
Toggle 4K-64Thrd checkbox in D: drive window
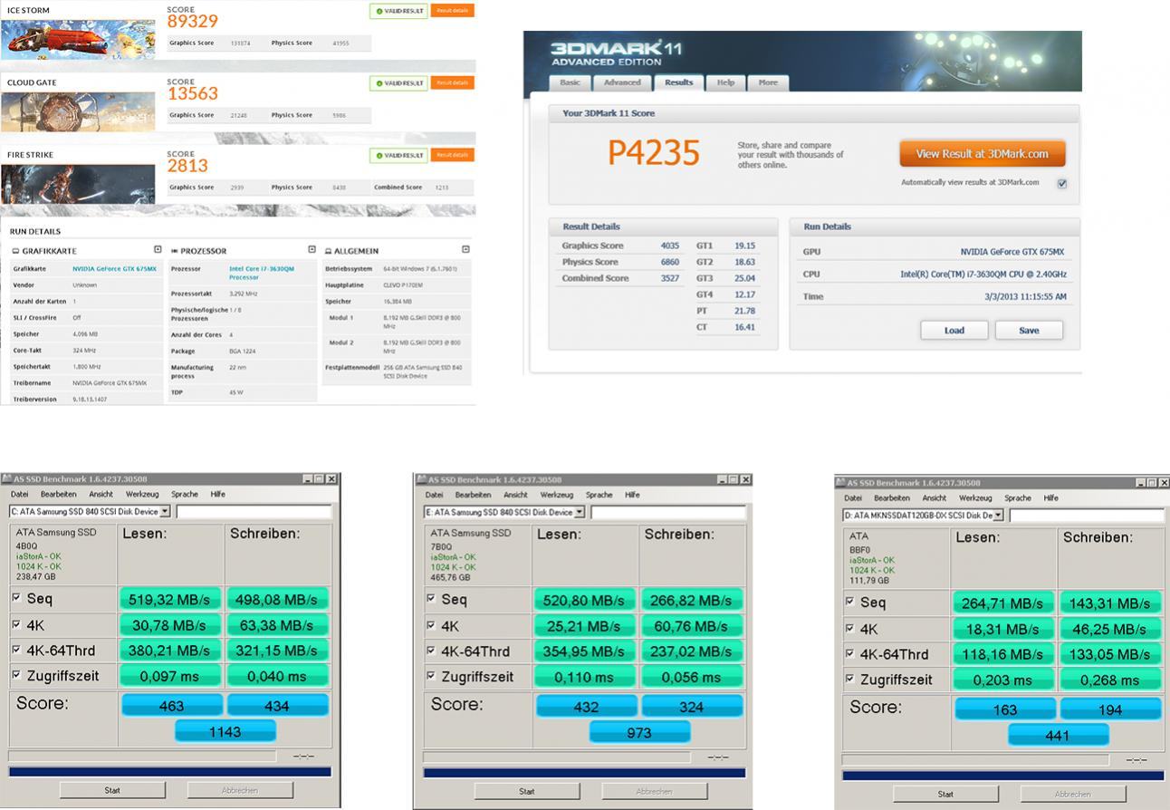coord(849,653)
